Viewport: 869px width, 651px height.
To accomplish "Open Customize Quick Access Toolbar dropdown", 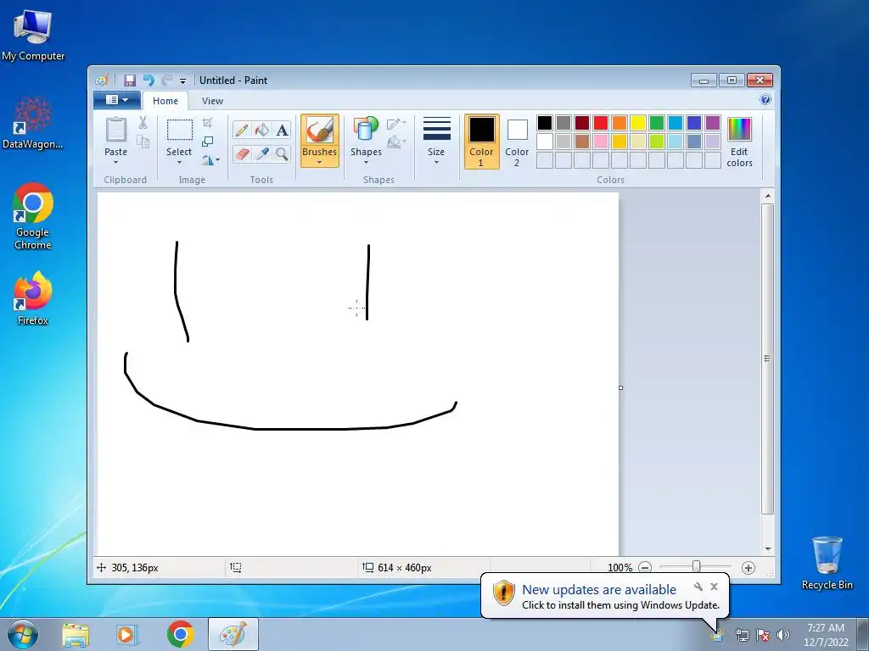I will pyautogui.click(x=183, y=81).
